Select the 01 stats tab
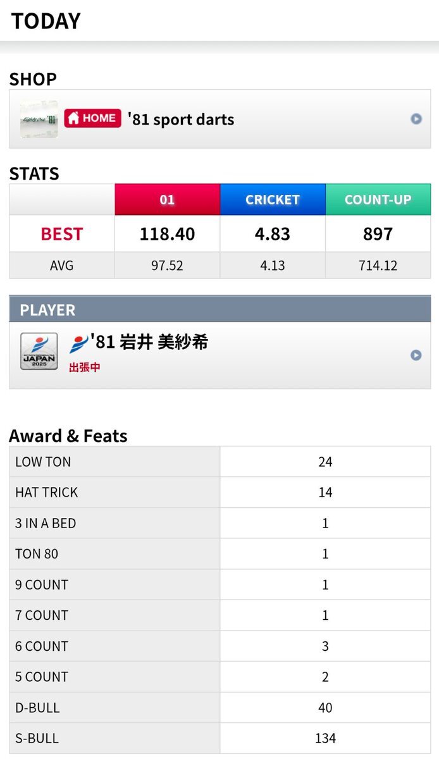Viewport: 439px width, 759px height. 167,200
